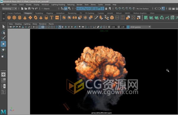Viewport: 178px width, 115px height.
Task: Open the Arnold menu in menu bar
Action: pyautogui.click(x=108, y=5)
